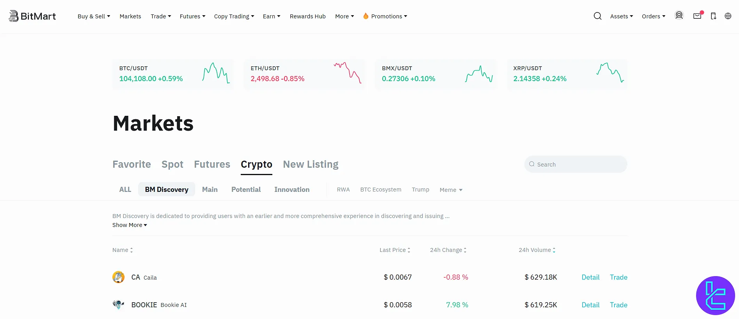Expand the Buy & Sell menu

94,16
